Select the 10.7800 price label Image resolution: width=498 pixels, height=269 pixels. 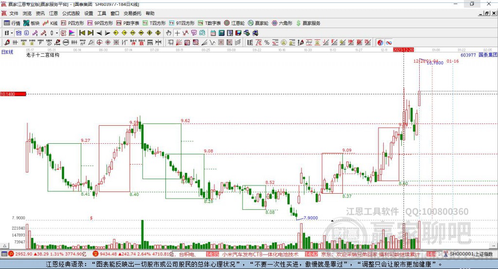tap(435, 63)
